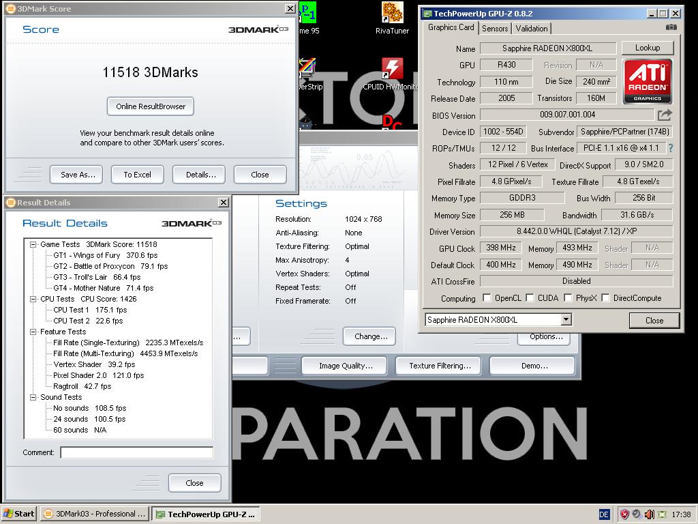Enable the PhysX checkbox
Image resolution: width=698 pixels, height=524 pixels.
568,297
